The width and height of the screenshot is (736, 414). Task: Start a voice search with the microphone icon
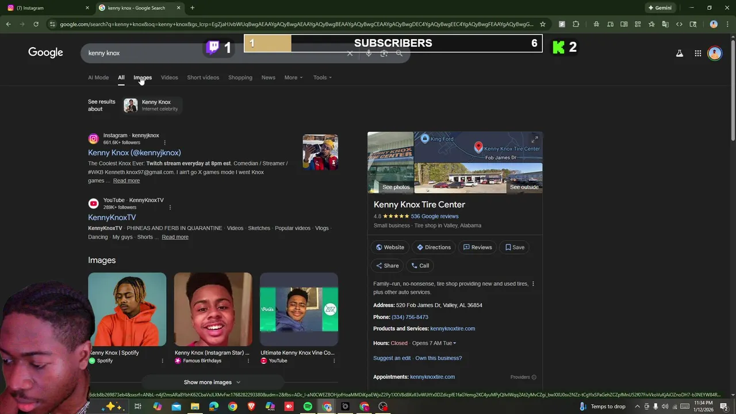pyautogui.click(x=369, y=53)
